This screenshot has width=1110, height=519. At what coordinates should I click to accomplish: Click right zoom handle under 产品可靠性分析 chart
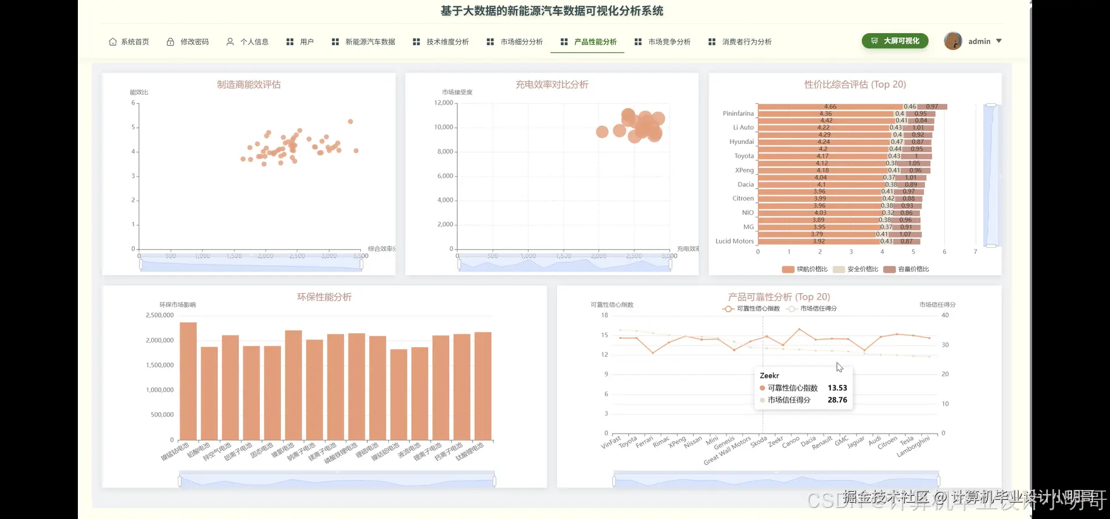click(x=939, y=481)
